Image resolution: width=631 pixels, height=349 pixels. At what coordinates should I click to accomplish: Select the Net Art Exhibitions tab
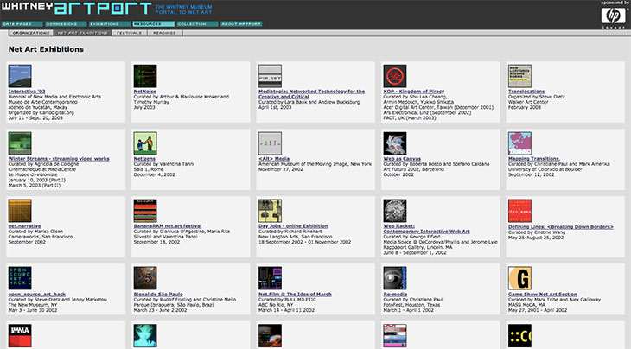82,33
